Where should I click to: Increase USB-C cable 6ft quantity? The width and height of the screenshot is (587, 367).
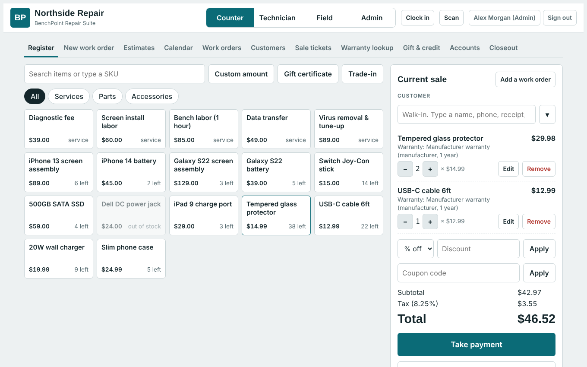(430, 221)
